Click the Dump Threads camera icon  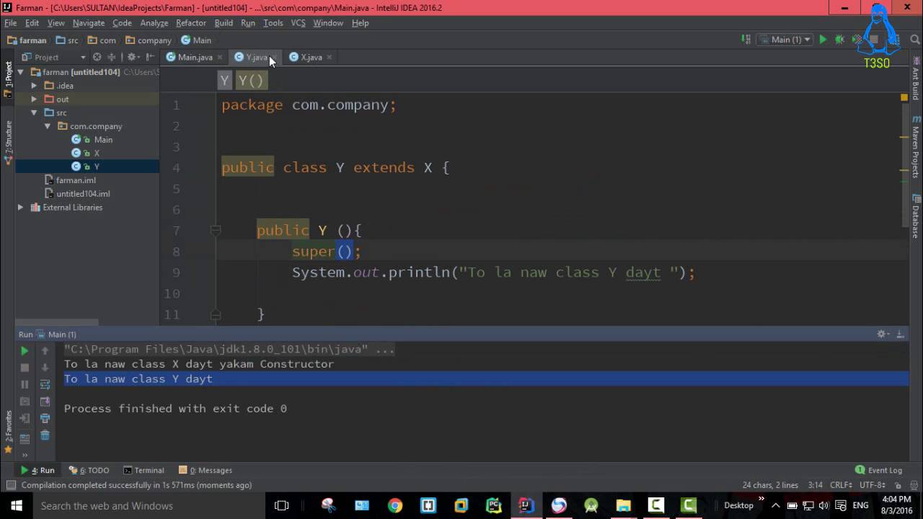25,402
